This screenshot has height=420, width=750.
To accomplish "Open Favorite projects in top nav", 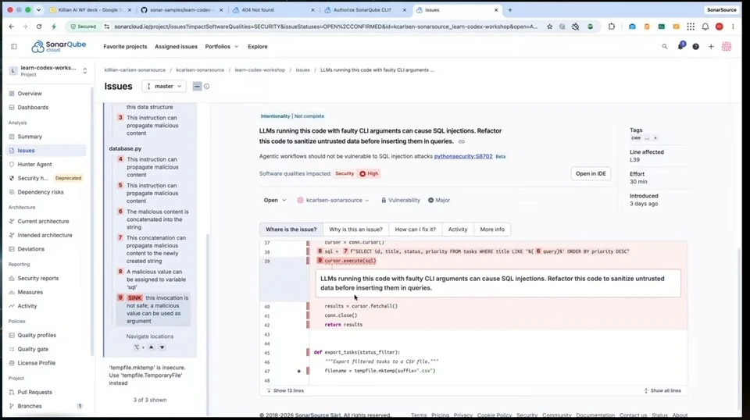I will pyautogui.click(x=125, y=47).
